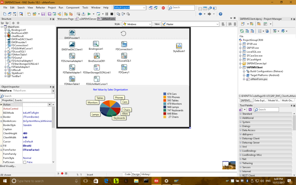Toggle the FullScreen checkbox
The height and width of the screenshot is (185, 296).
click(x=25, y=162)
